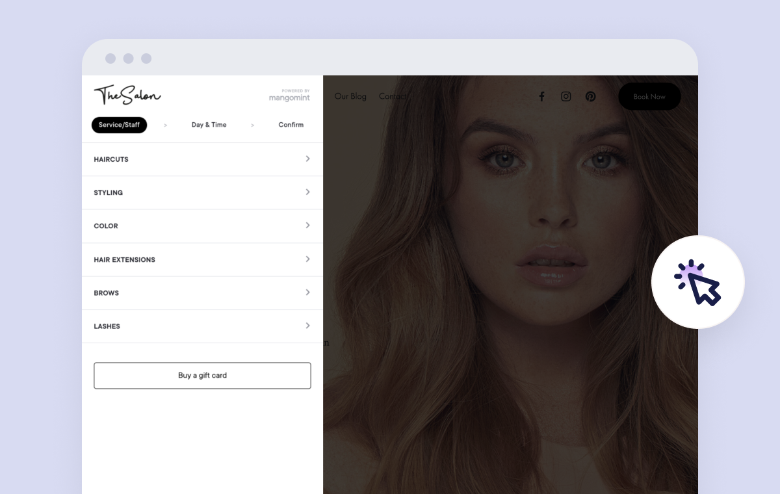Open the Pinterest icon link

[x=590, y=96]
